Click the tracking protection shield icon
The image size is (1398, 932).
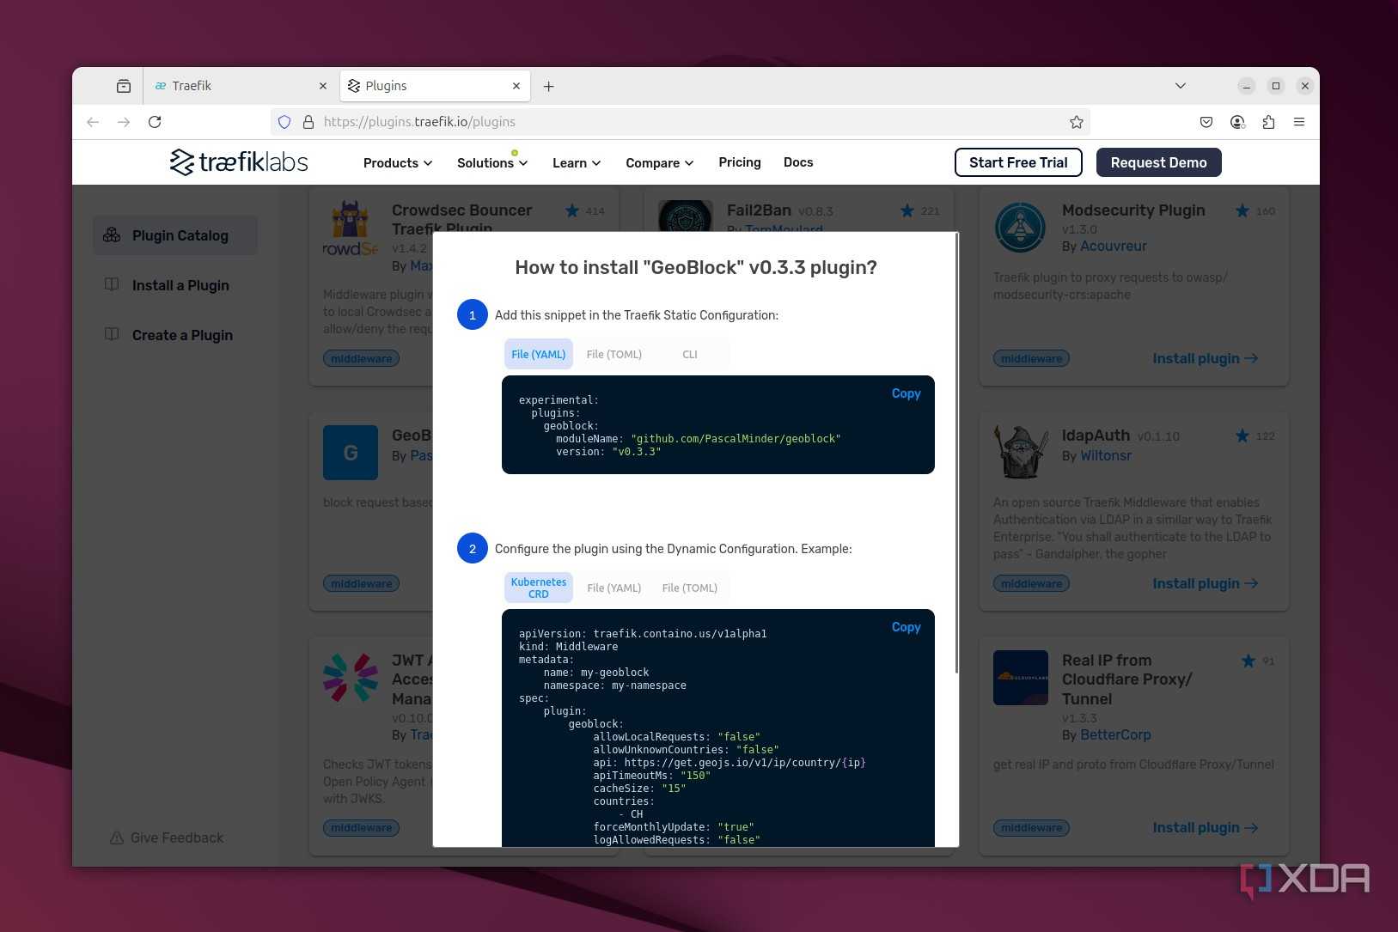(x=284, y=122)
